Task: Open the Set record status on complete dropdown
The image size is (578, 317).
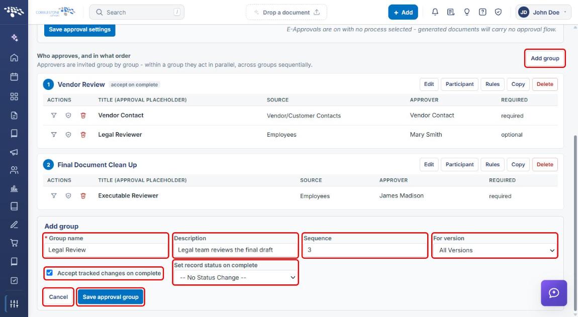Action: pyautogui.click(x=236, y=277)
